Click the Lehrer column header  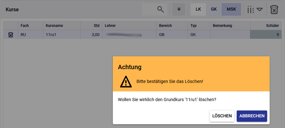129,26
